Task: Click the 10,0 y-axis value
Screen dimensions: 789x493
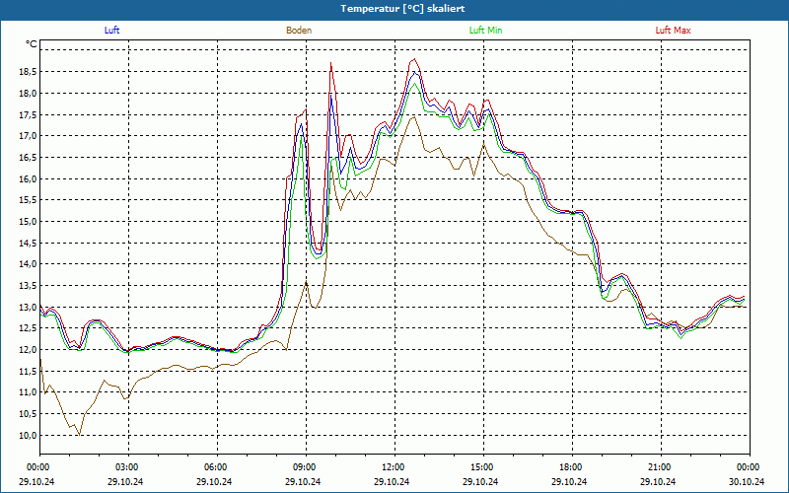Action: click(x=28, y=435)
